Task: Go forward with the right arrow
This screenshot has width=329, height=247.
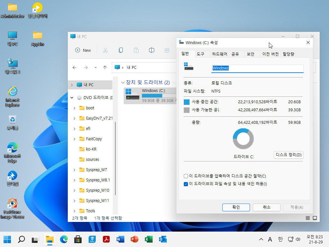Action: tap(86, 68)
